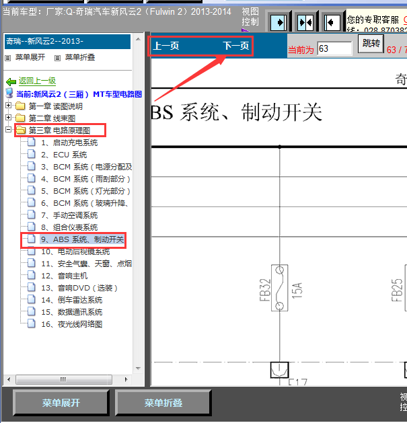The image size is (407, 423).
Task: Click the top 菜单折叠 text
Action: pos(80,57)
